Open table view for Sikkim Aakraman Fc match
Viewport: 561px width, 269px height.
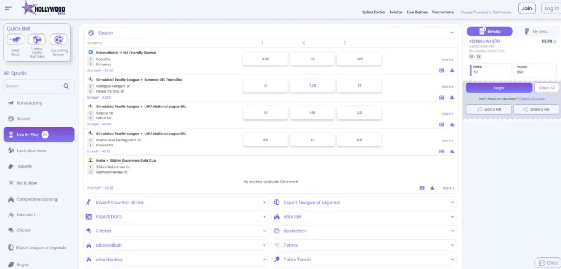(422, 188)
